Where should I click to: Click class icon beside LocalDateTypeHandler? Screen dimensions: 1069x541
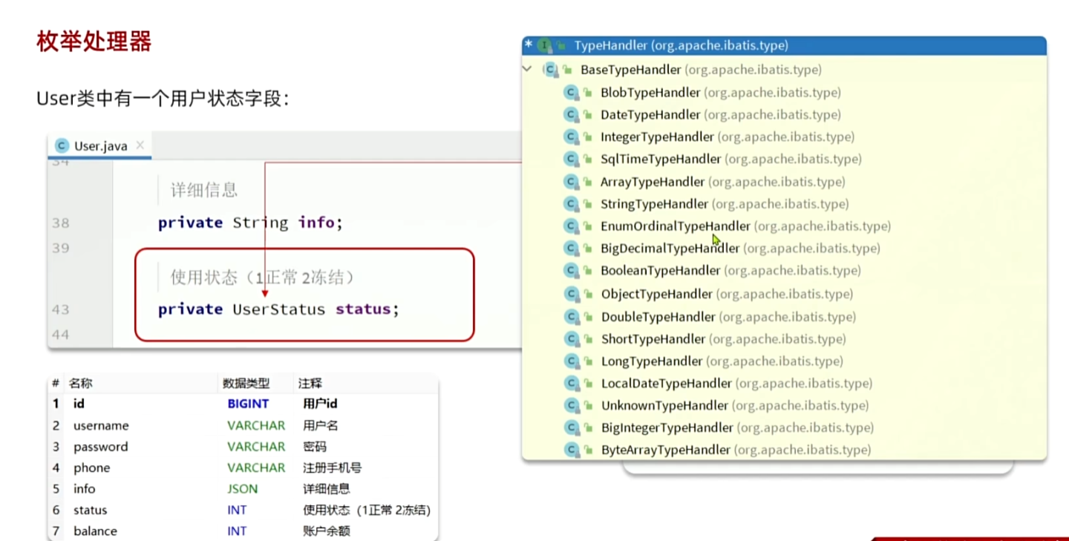571,384
